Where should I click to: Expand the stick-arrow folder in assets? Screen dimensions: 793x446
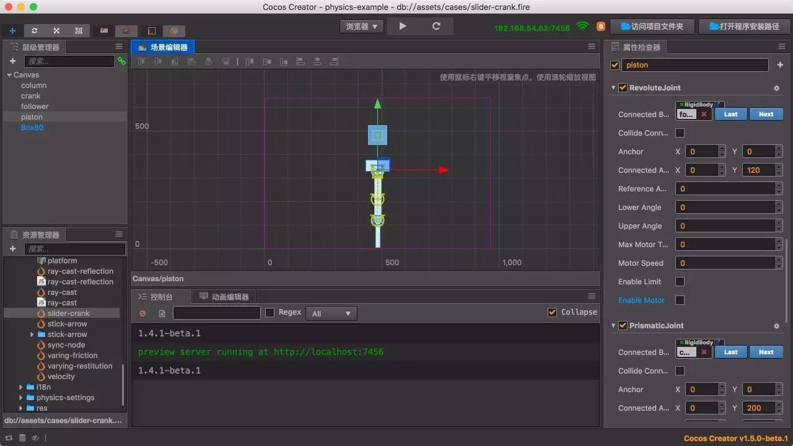pyautogui.click(x=32, y=334)
